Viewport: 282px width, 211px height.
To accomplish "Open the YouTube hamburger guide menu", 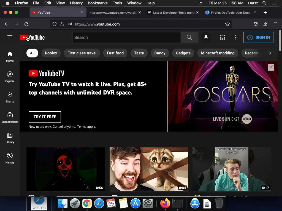I will [x=10, y=37].
